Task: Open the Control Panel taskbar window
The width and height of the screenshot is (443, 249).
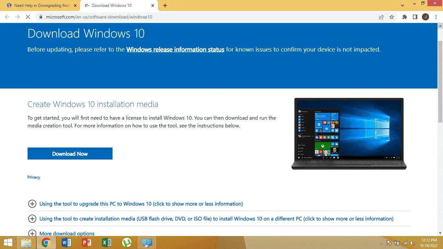Action: tap(147, 243)
